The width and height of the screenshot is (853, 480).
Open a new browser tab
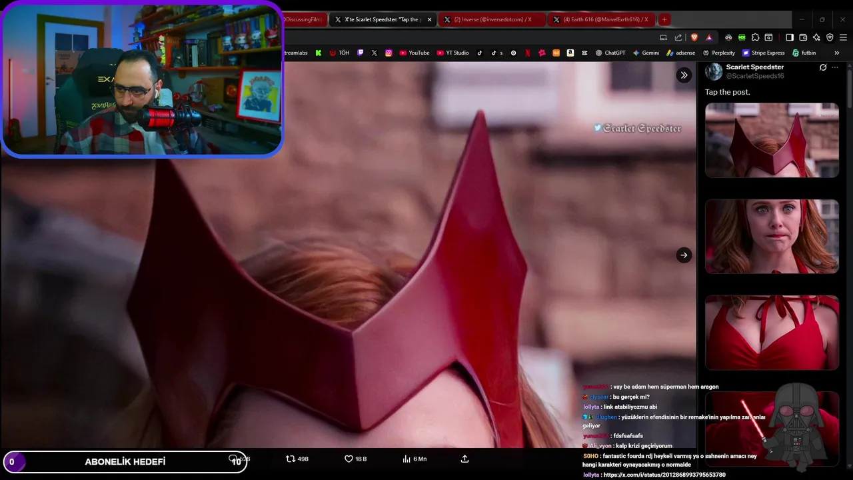664,19
